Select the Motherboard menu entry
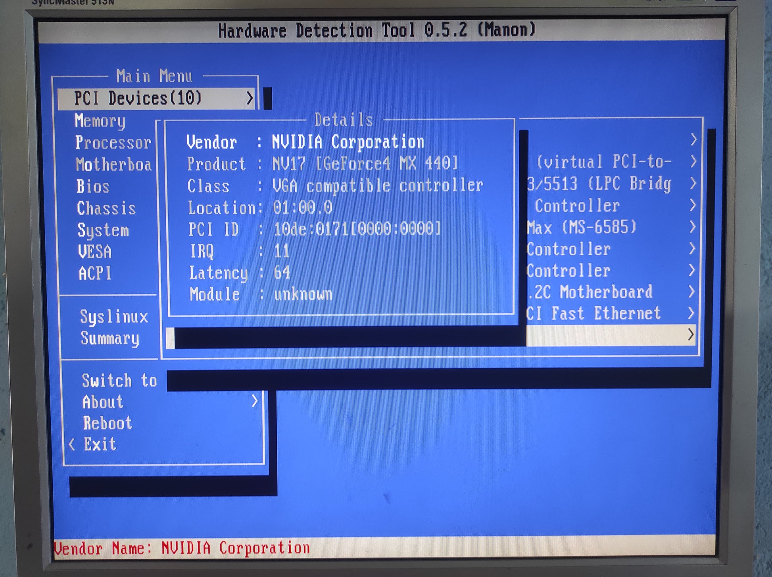 click(x=113, y=164)
